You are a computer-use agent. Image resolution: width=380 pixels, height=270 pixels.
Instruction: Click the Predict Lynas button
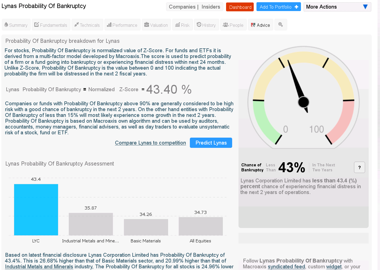click(x=211, y=143)
